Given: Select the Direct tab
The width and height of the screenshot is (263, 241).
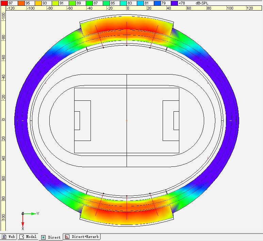Looking at the screenshot, I should (51, 237).
